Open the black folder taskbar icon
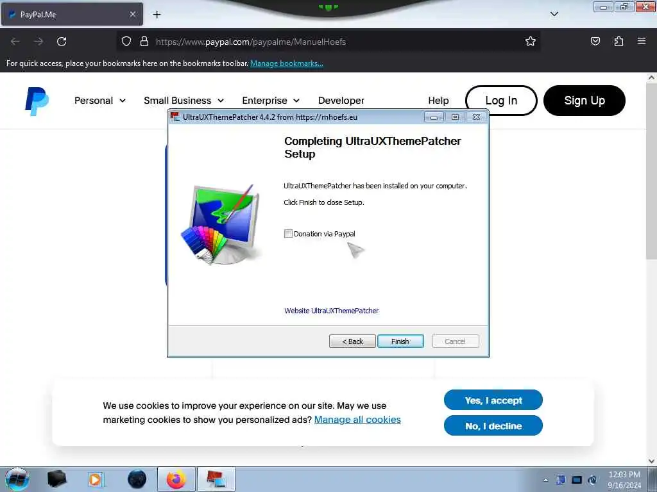657x492 pixels. coord(56,479)
